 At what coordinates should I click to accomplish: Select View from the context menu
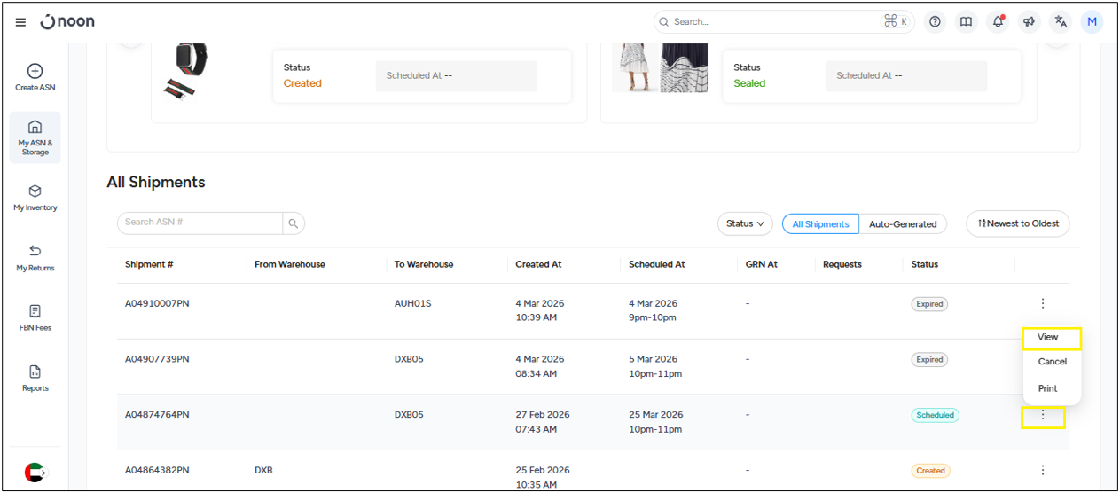click(1048, 338)
